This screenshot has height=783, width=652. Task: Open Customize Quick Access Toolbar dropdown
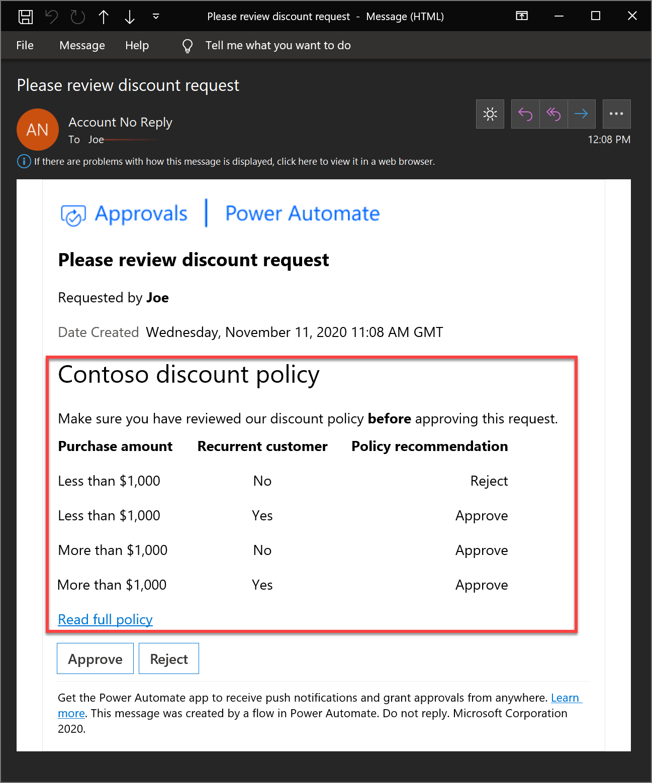(x=156, y=17)
